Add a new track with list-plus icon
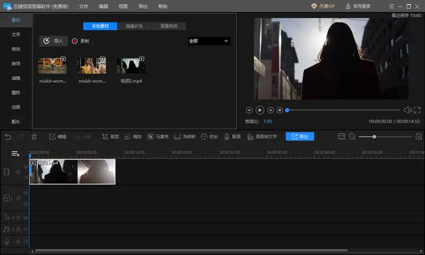This screenshot has height=255, width=425. click(x=15, y=153)
